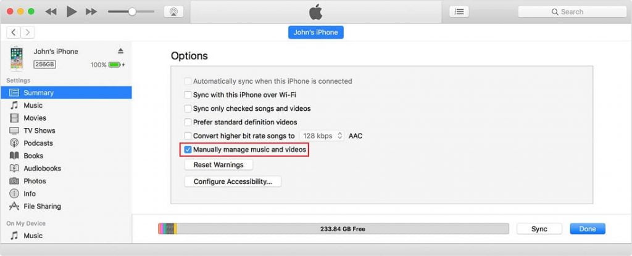
Task: Click the Fast-forward next track icon
Action: 91,12
